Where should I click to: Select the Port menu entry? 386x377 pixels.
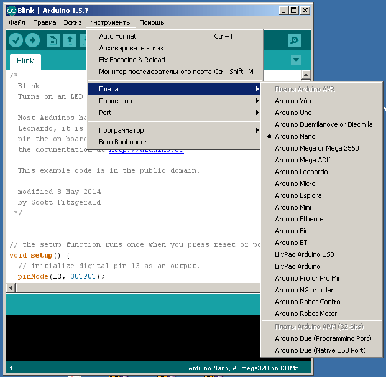(x=174, y=113)
